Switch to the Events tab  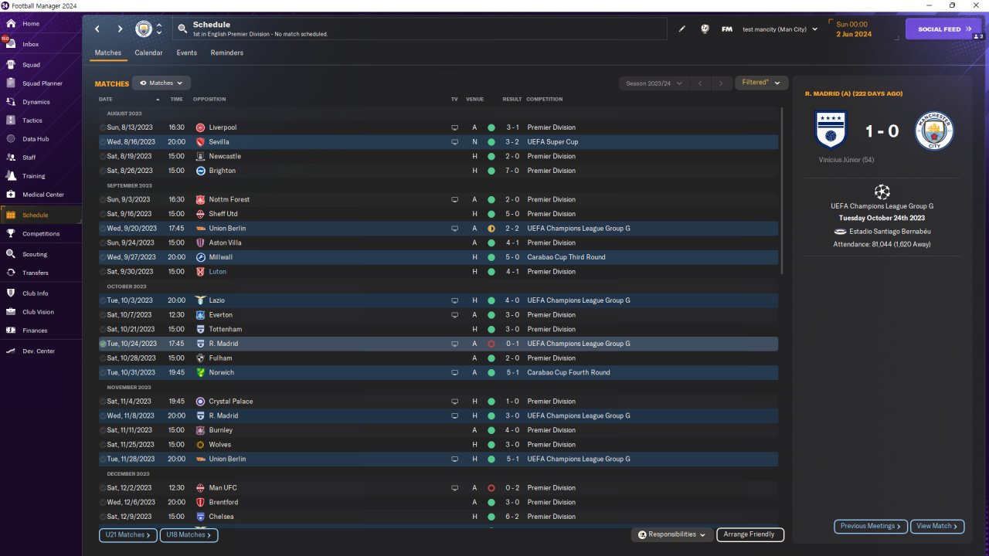186,53
